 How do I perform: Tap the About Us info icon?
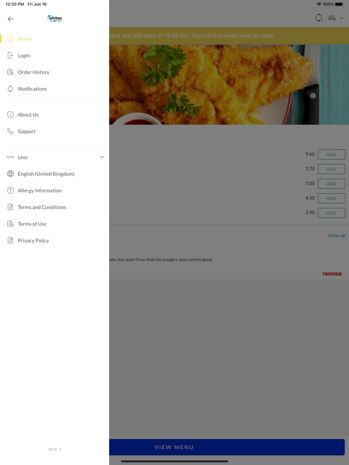click(x=10, y=115)
